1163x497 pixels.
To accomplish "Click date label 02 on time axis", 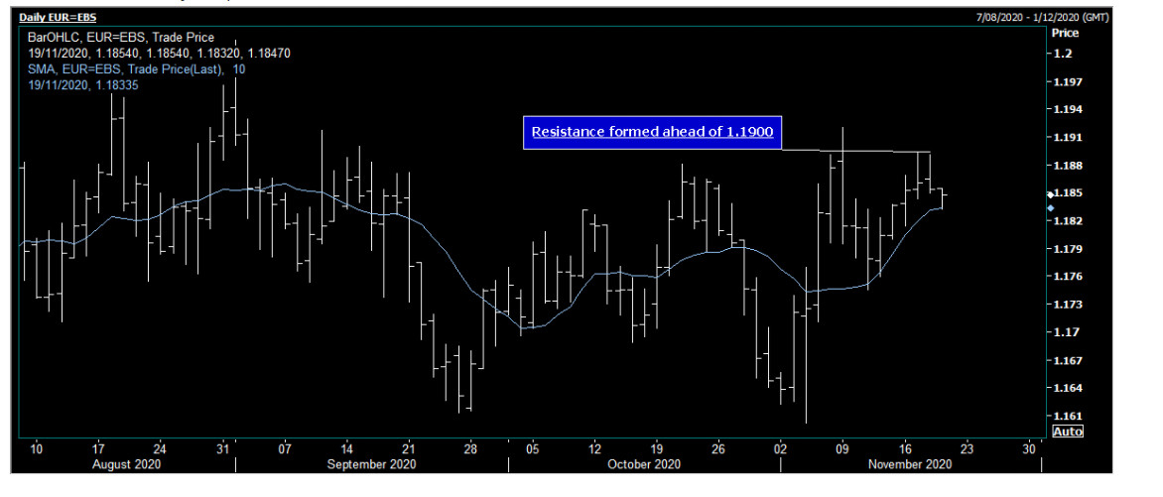I will click(x=780, y=448).
